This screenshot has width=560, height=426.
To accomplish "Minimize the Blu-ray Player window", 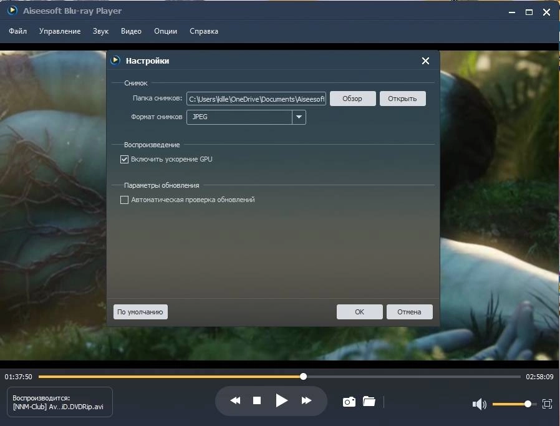I will (512, 12).
